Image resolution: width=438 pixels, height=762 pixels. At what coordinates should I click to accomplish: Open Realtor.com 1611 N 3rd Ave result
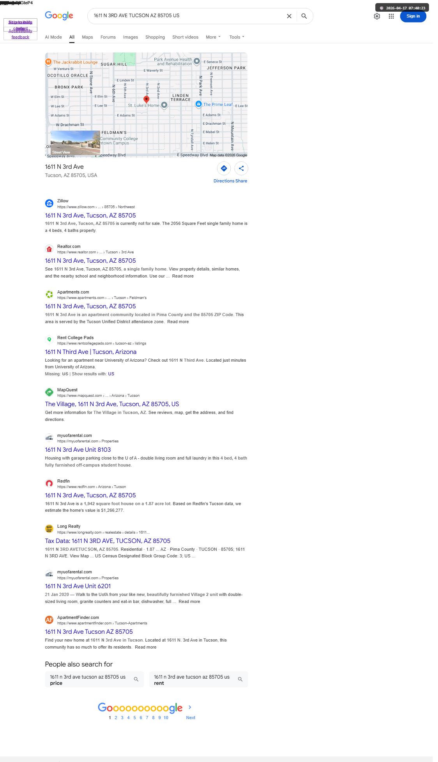coord(90,261)
